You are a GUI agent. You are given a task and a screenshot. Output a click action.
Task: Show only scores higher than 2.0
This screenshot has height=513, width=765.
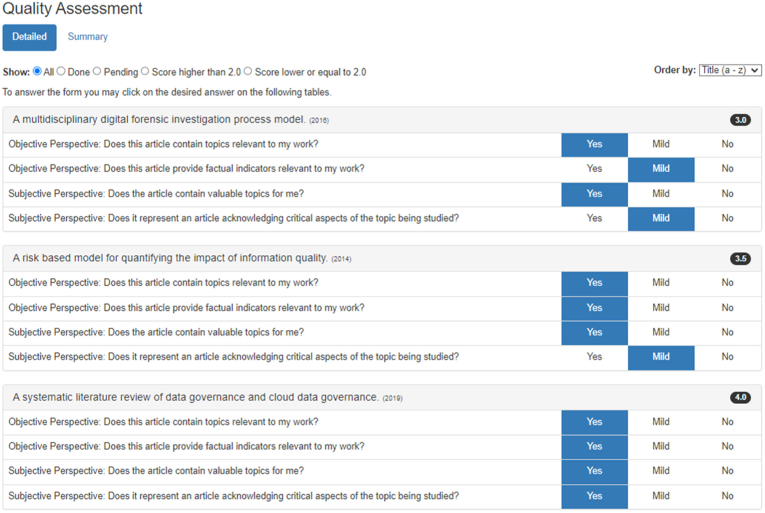tap(145, 71)
